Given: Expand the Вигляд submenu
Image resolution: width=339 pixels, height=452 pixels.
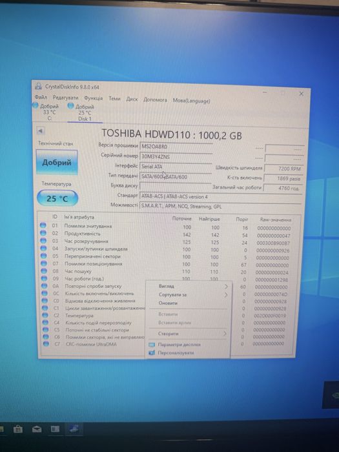Looking at the screenshot, I should click(x=189, y=286).
